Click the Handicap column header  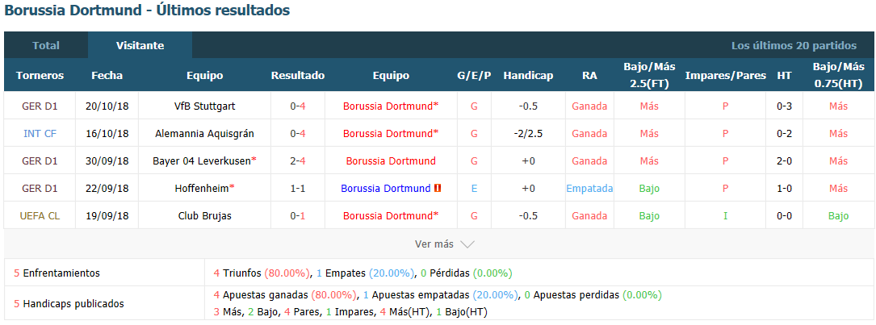click(x=528, y=75)
